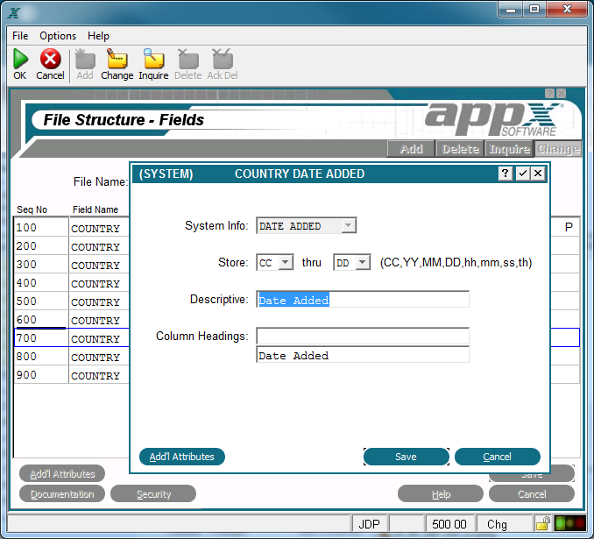The width and height of the screenshot is (594, 539).
Task: Switch to the Change mode tab
Action: click(558, 149)
